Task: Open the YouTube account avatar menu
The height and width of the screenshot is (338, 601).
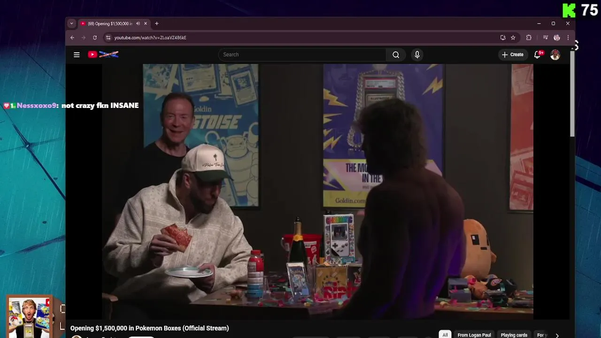Action: pos(555,54)
